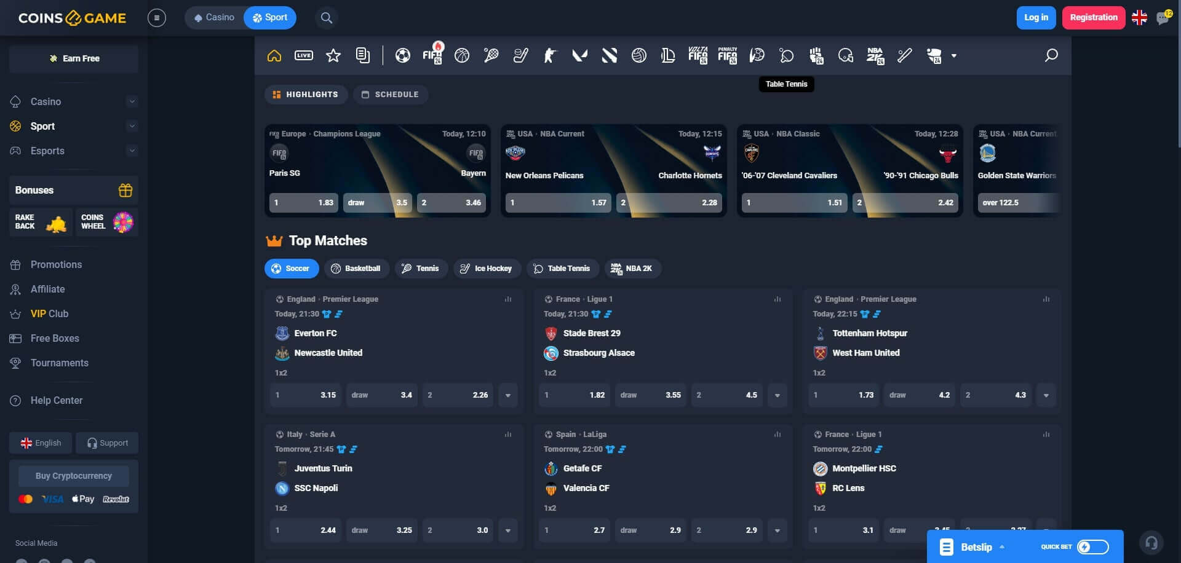Select the Soccer ball sport icon
The height and width of the screenshot is (563, 1181).
click(403, 56)
